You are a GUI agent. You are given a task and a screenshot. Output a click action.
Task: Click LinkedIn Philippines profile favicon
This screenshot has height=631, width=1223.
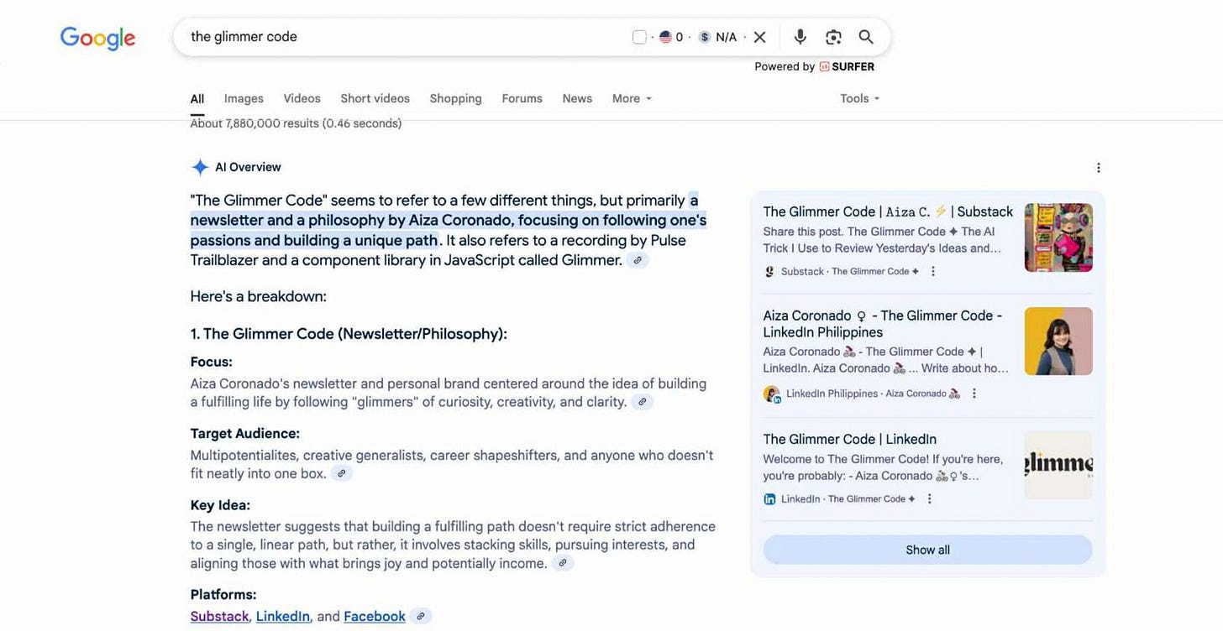[x=772, y=394]
